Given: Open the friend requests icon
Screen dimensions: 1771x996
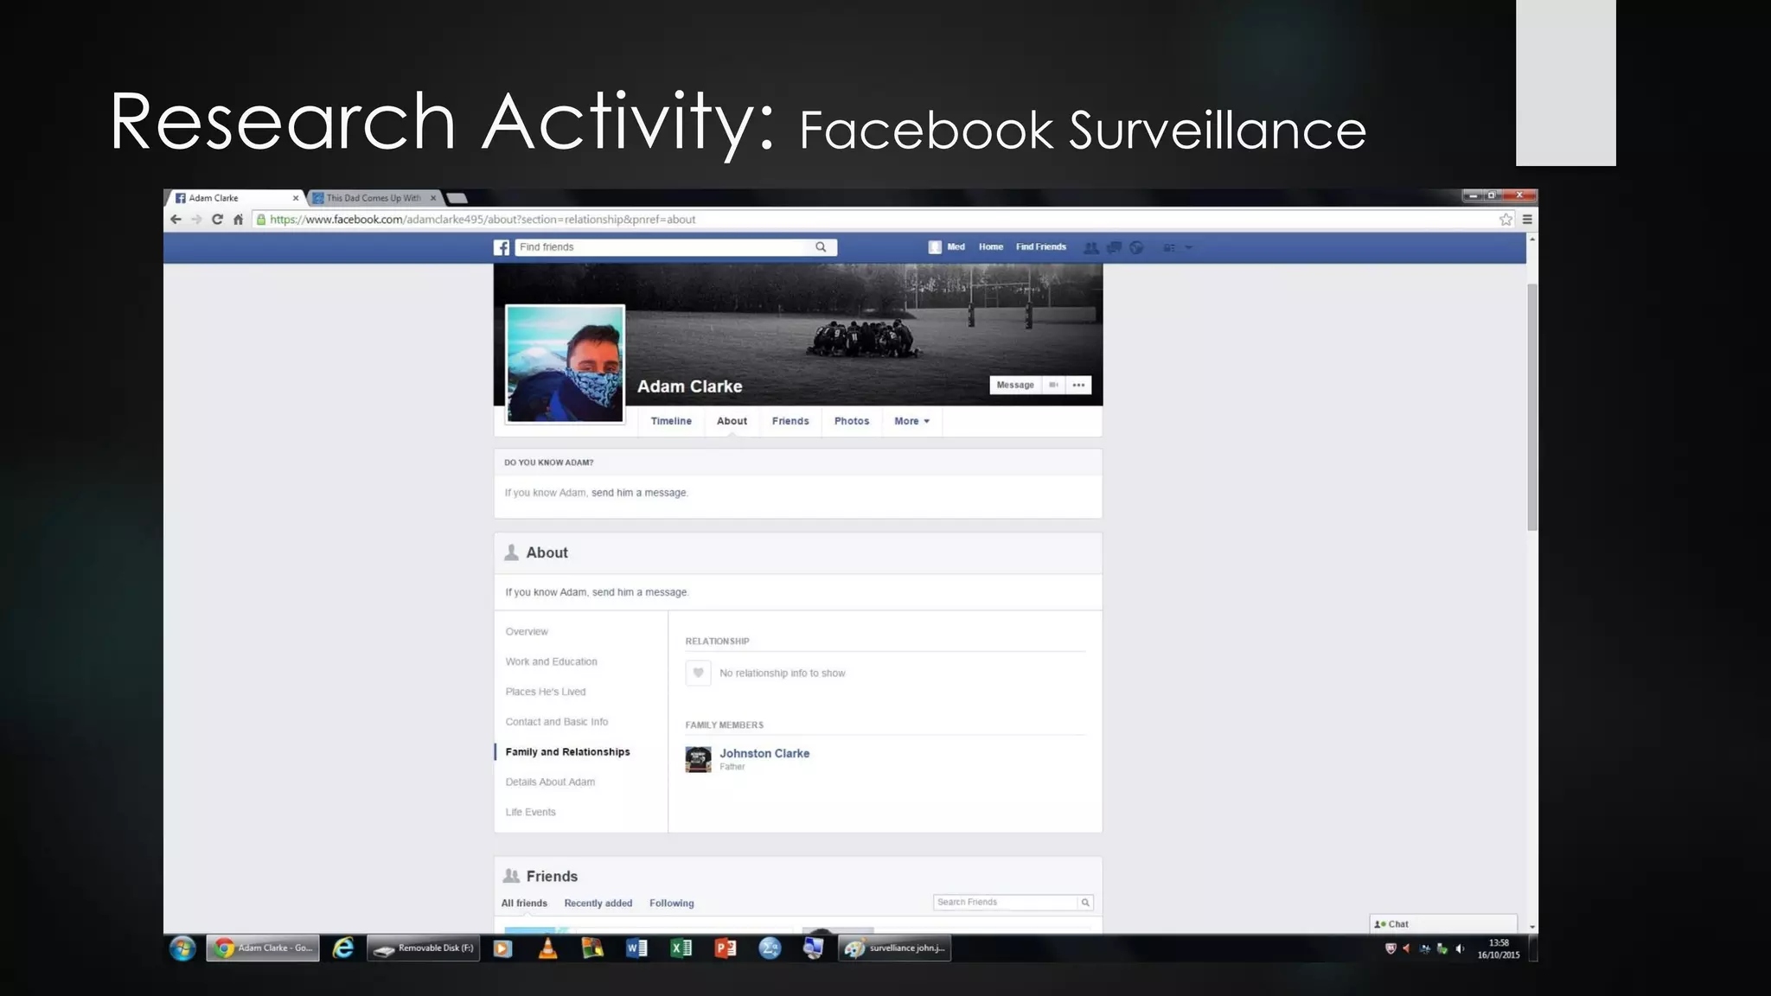Looking at the screenshot, I should (1091, 247).
